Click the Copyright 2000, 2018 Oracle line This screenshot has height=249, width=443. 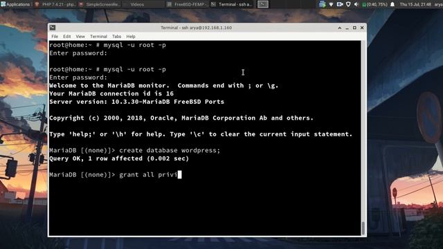[181, 118]
